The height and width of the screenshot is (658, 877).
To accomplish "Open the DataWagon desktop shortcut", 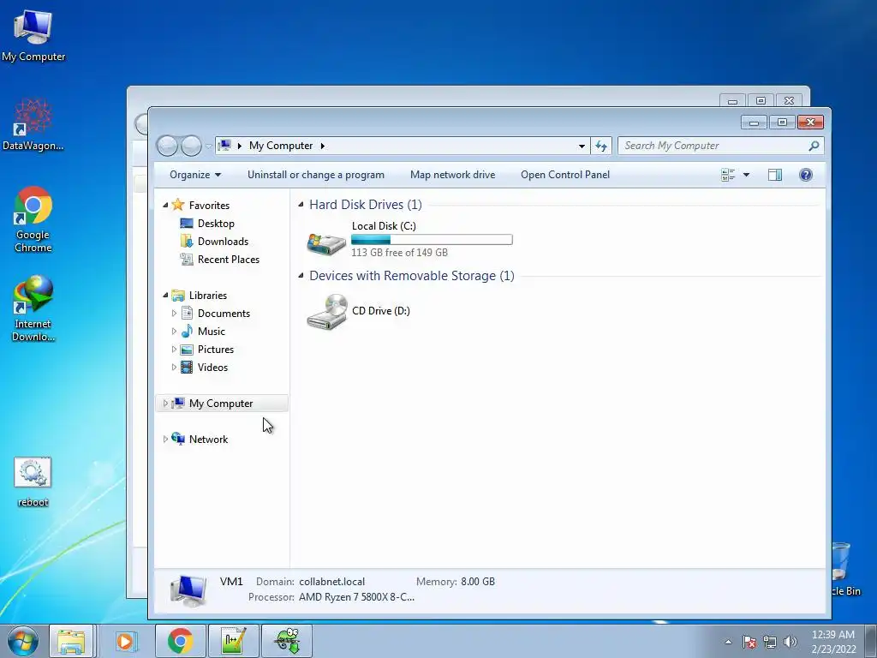I will pyautogui.click(x=33, y=124).
